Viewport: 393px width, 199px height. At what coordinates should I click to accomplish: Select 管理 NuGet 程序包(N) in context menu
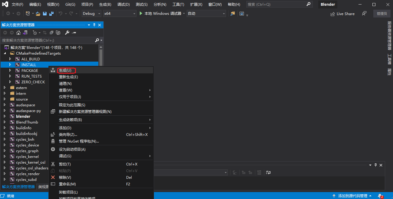(x=101, y=141)
